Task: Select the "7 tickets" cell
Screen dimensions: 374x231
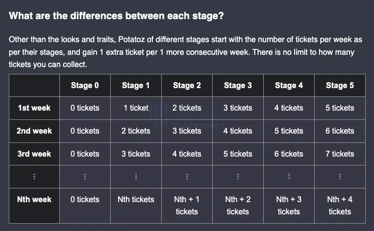Action: (340, 154)
